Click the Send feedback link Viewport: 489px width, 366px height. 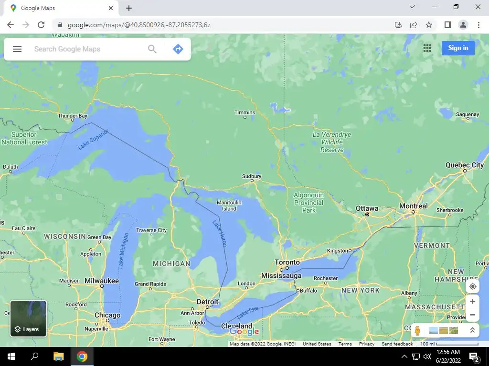pyautogui.click(x=397, y=344)
